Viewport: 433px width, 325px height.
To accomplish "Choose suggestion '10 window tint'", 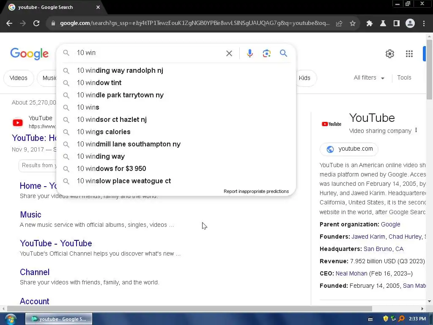I will [x=175, y=83].
